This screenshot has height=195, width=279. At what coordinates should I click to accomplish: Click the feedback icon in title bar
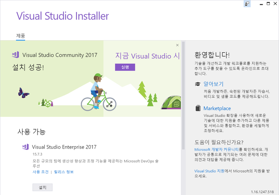pyautogui.click(x=247, y=4)
